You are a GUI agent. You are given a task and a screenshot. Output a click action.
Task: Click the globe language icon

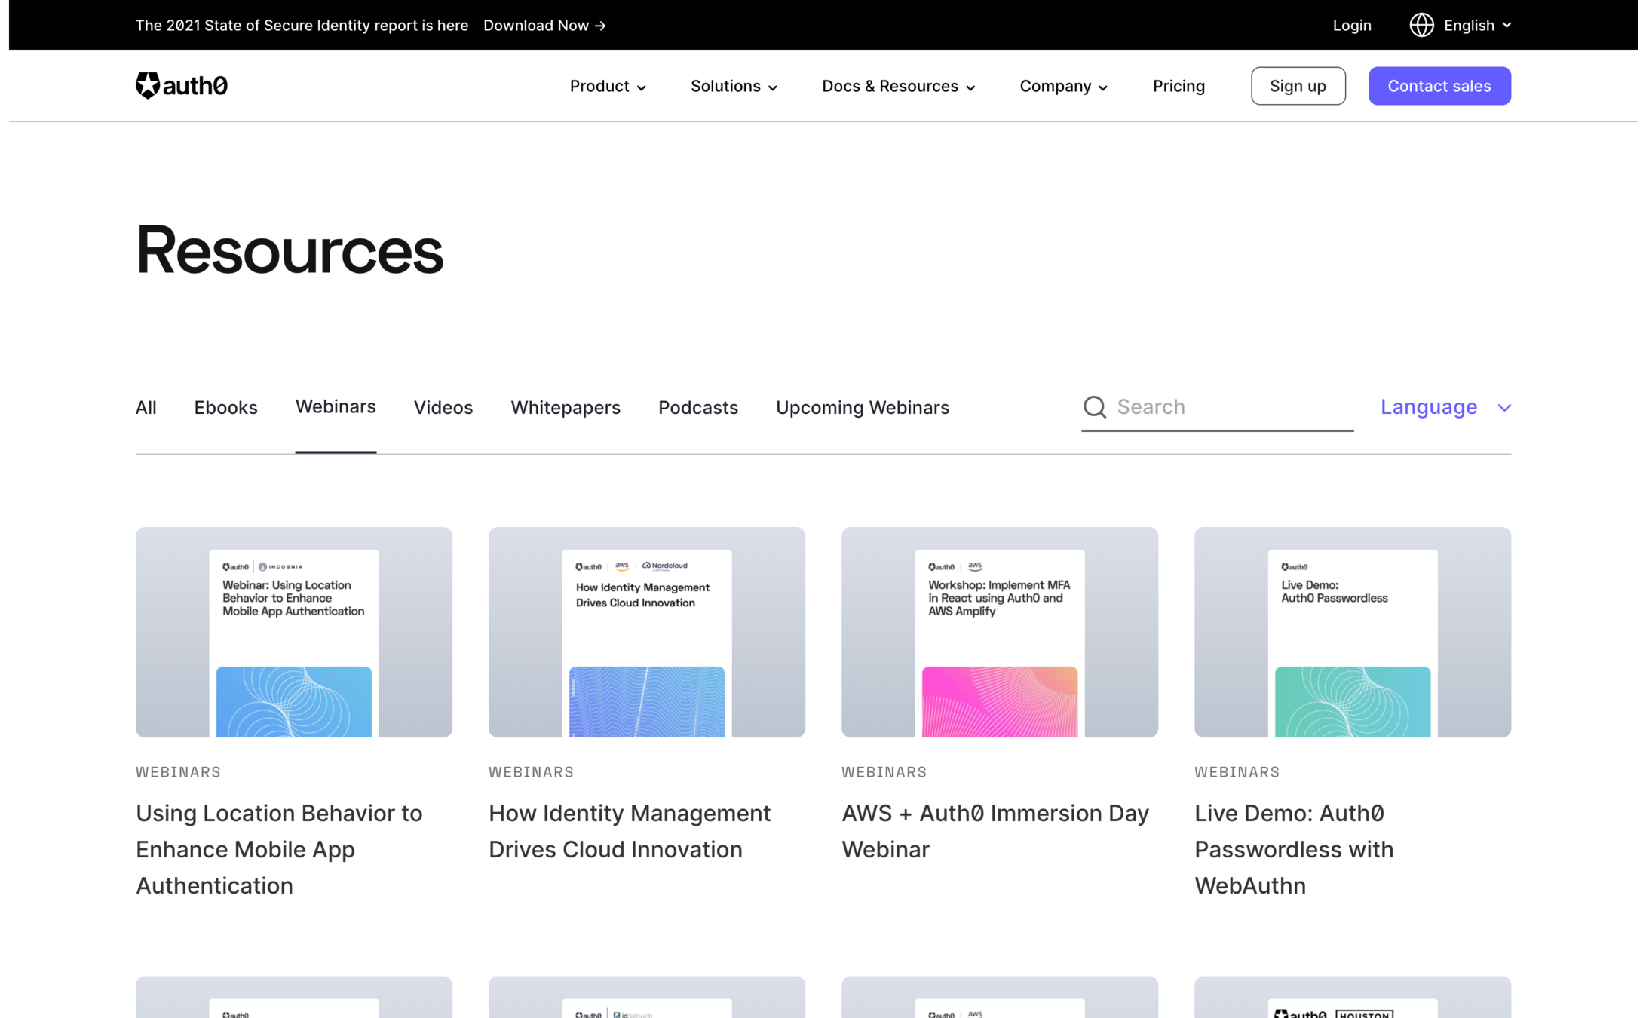[1421, 25]
